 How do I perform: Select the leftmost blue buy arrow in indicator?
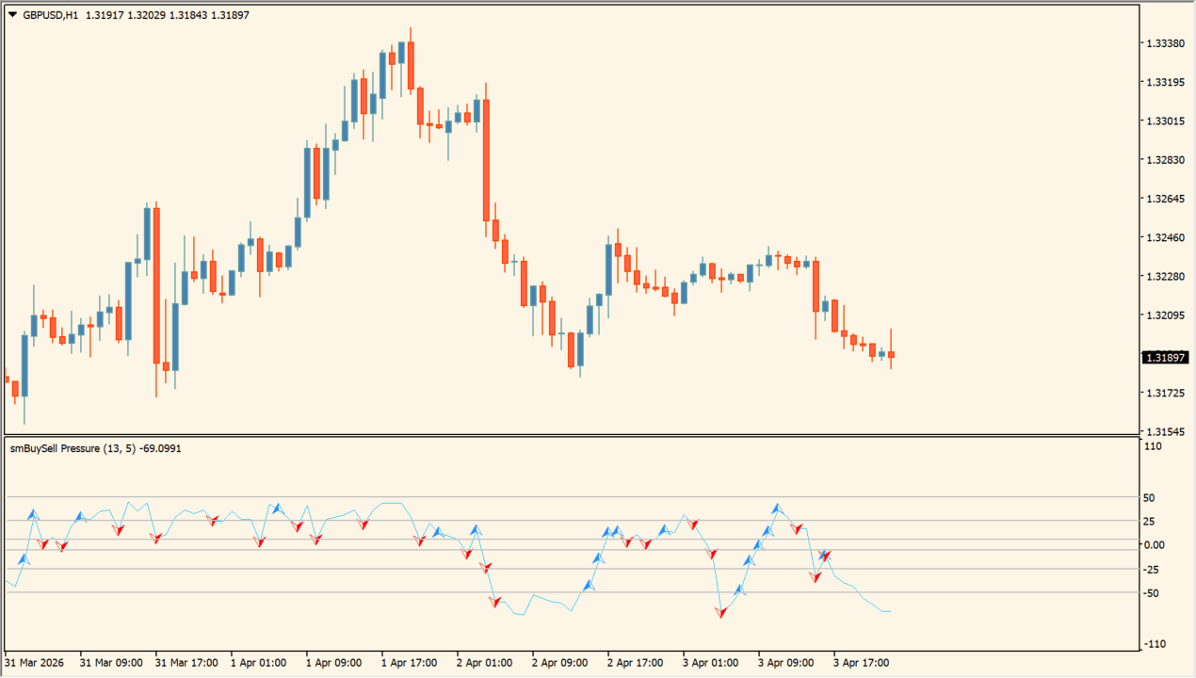coord(24,560)
